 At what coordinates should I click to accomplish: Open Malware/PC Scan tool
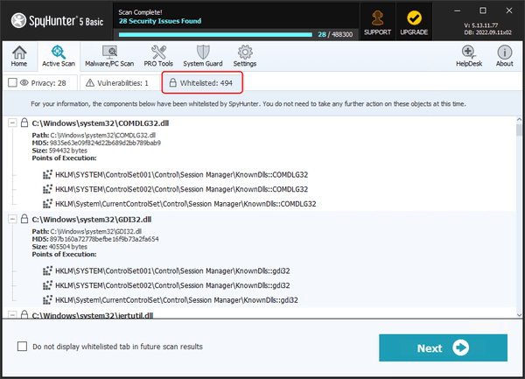[x=111, y=57]
